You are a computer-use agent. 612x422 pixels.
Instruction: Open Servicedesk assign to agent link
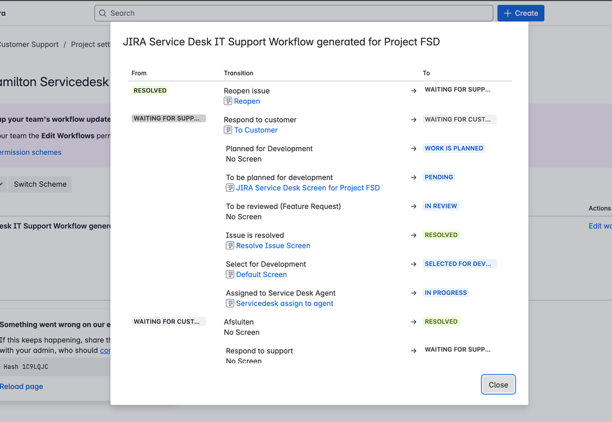284,303
